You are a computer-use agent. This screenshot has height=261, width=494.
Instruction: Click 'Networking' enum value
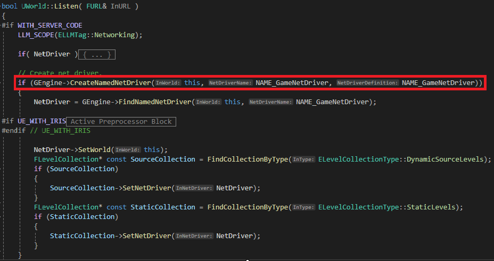(x=114, y=35)
